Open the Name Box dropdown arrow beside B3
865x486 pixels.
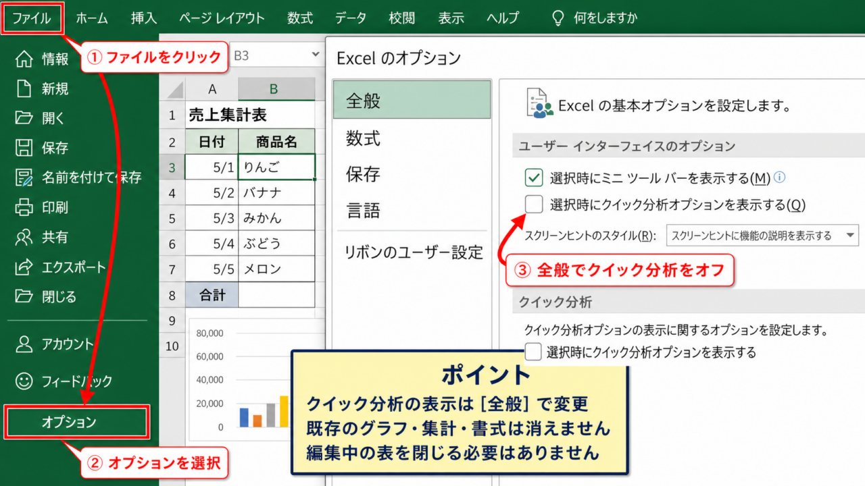pyautogui.click(x=315, y=55)
